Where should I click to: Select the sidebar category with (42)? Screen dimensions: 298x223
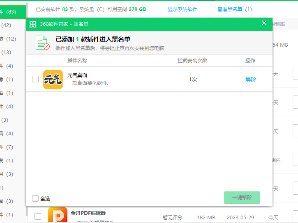pos(13,25)
